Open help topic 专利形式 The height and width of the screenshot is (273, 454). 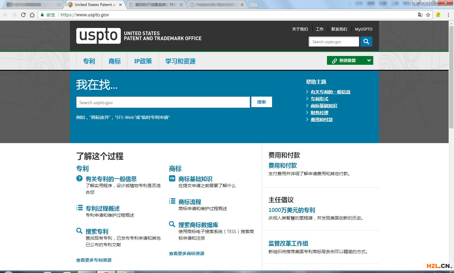click(319, 99)
